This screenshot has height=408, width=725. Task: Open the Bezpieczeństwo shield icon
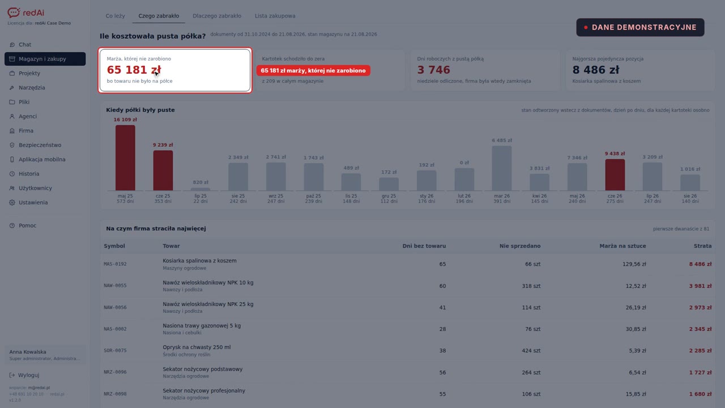12,145
